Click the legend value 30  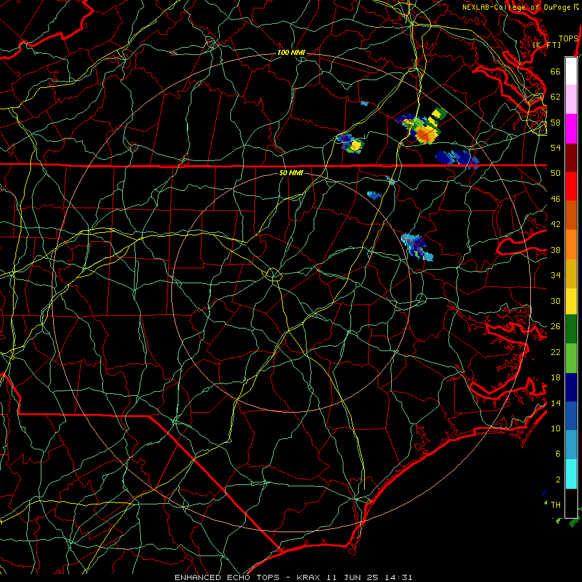[x=555, y=301]
